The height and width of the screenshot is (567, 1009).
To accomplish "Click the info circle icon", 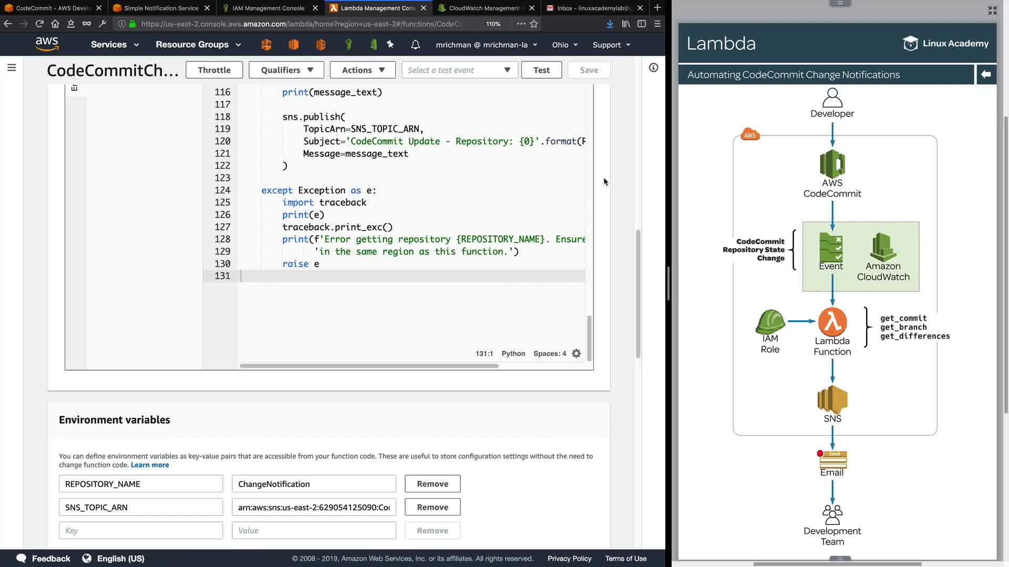I will pyautogui.click(x=653, y=68).
